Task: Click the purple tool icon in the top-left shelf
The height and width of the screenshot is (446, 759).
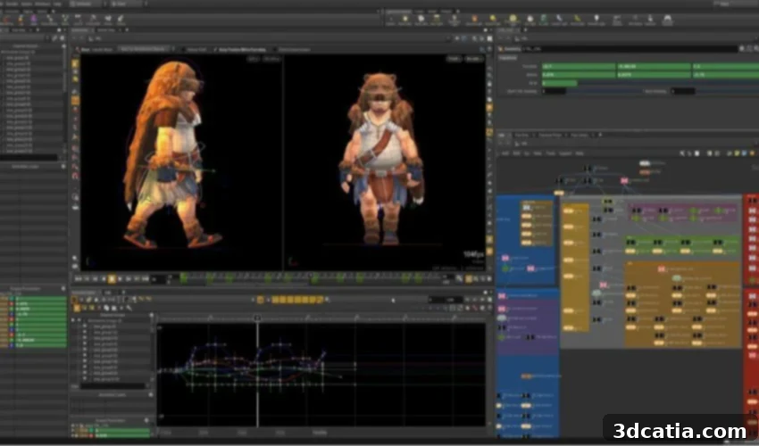Action: (x=33, y=20)
